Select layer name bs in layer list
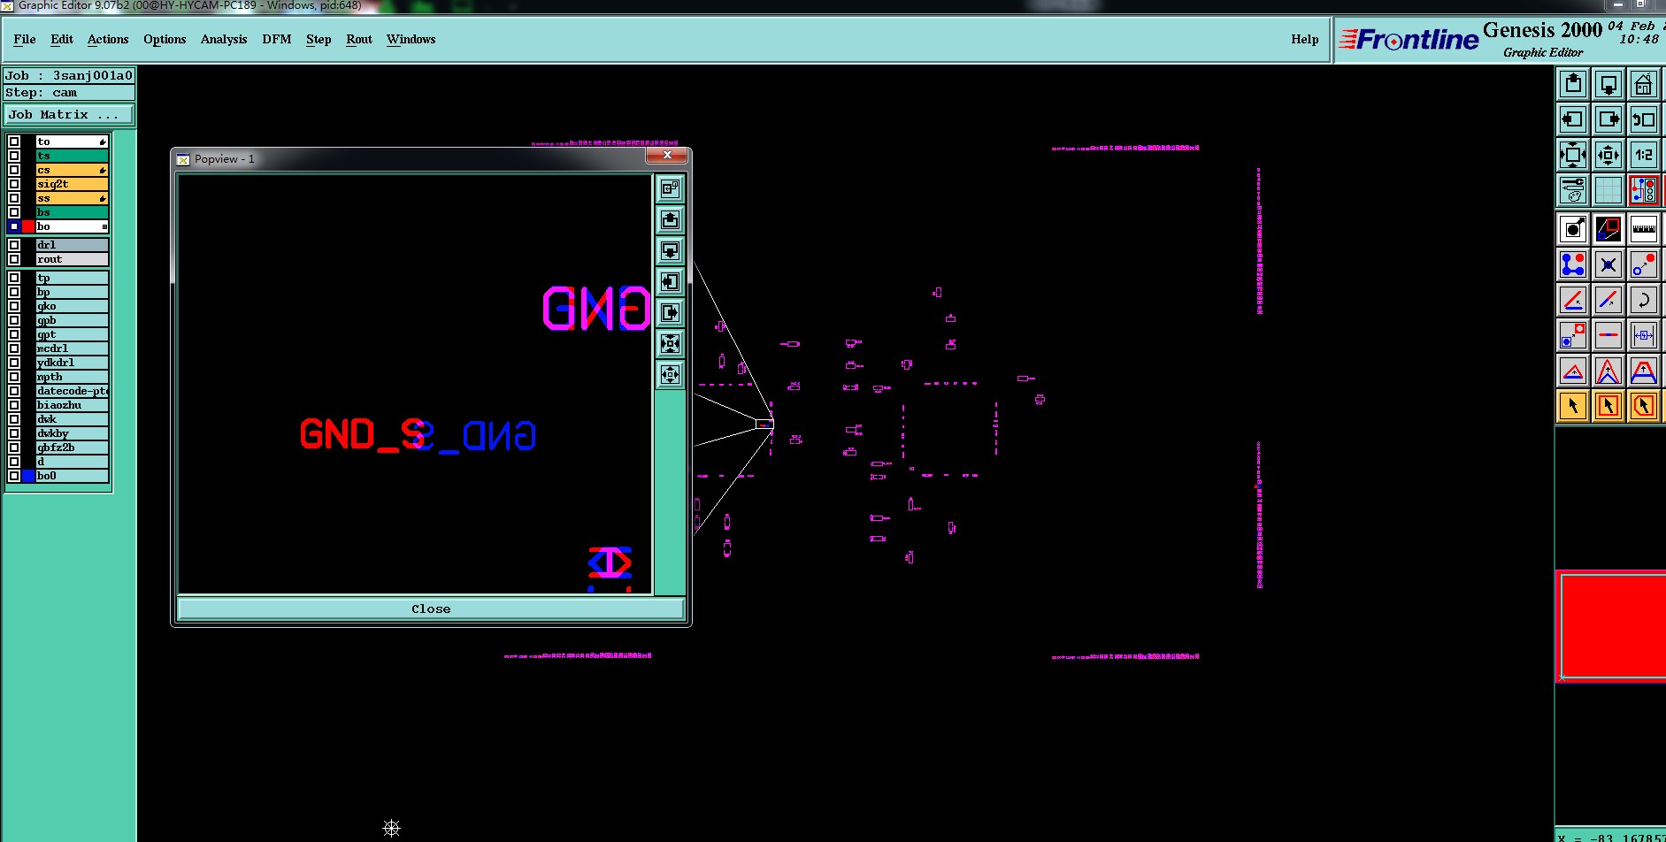This screenshot has height=842, width=1666. [x=72, y=212]
